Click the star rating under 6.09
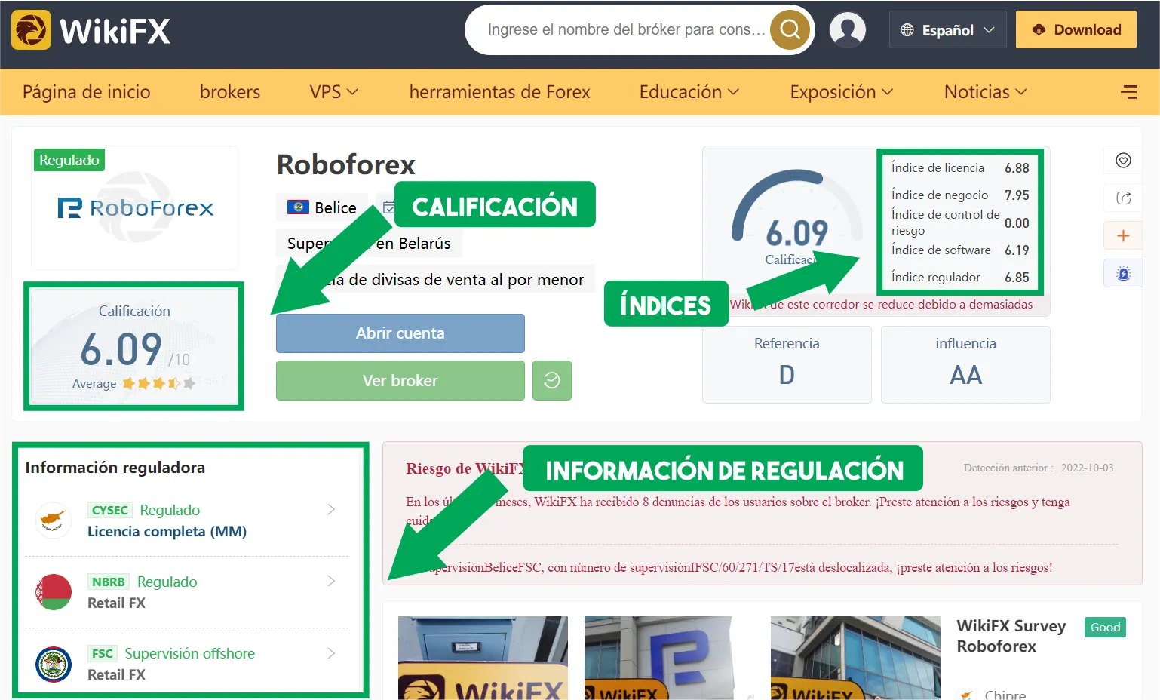This screenshot has width=1160, height=700. [158, 383]
